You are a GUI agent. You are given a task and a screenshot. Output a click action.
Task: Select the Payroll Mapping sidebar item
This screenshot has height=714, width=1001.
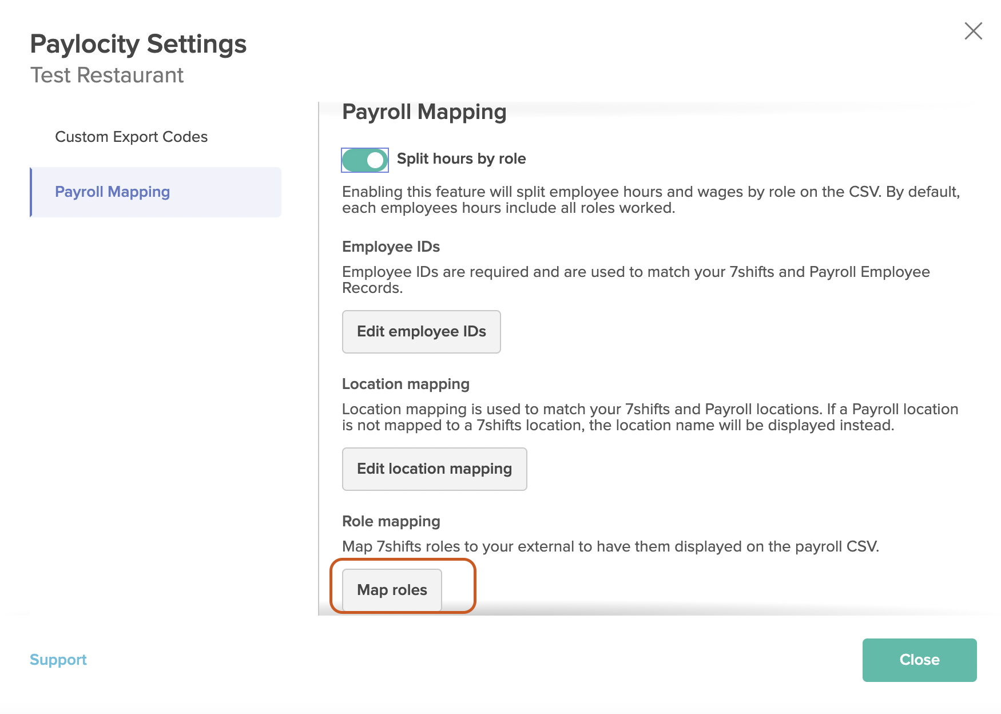point(156,192)
